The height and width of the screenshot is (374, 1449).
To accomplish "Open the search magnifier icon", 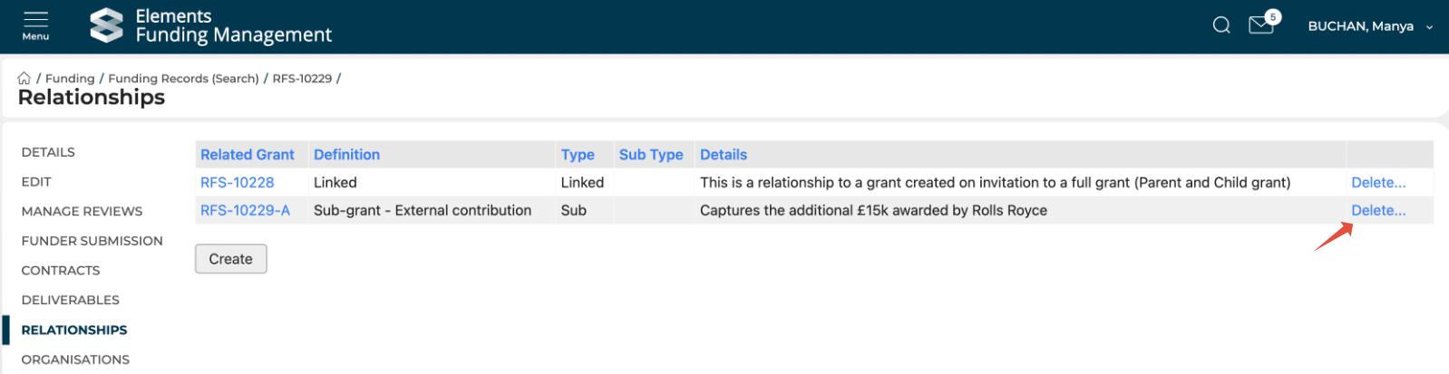I will pos(1221,25).
